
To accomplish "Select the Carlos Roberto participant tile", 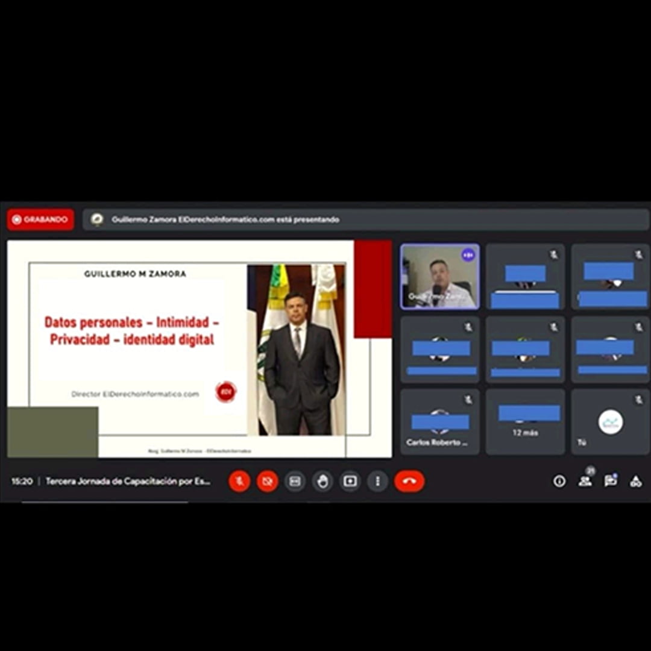I will point(440,421).
